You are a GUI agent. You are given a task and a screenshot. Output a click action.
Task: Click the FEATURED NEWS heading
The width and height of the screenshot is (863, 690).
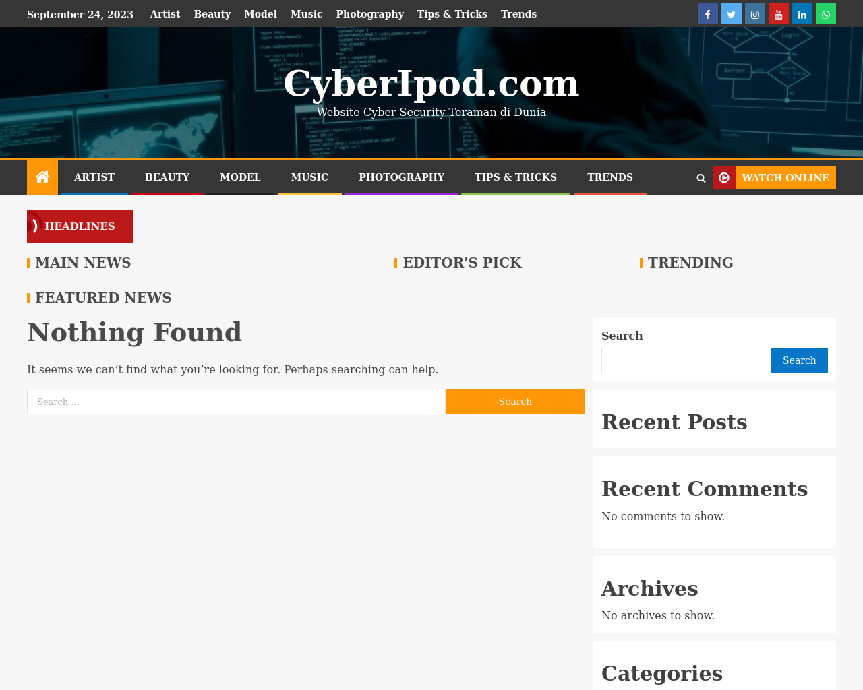click(103, 298)
